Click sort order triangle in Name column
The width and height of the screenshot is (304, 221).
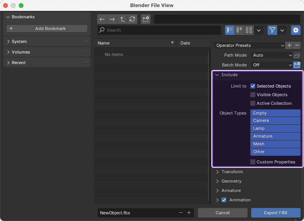(172, 43)
